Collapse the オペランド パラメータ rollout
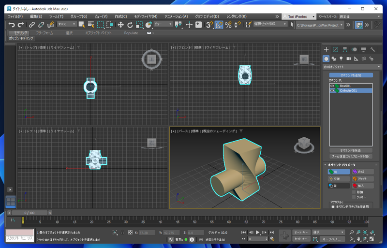The width and height of the screenshot is (387, 248). pyautogui.click(x=325, y=164)
